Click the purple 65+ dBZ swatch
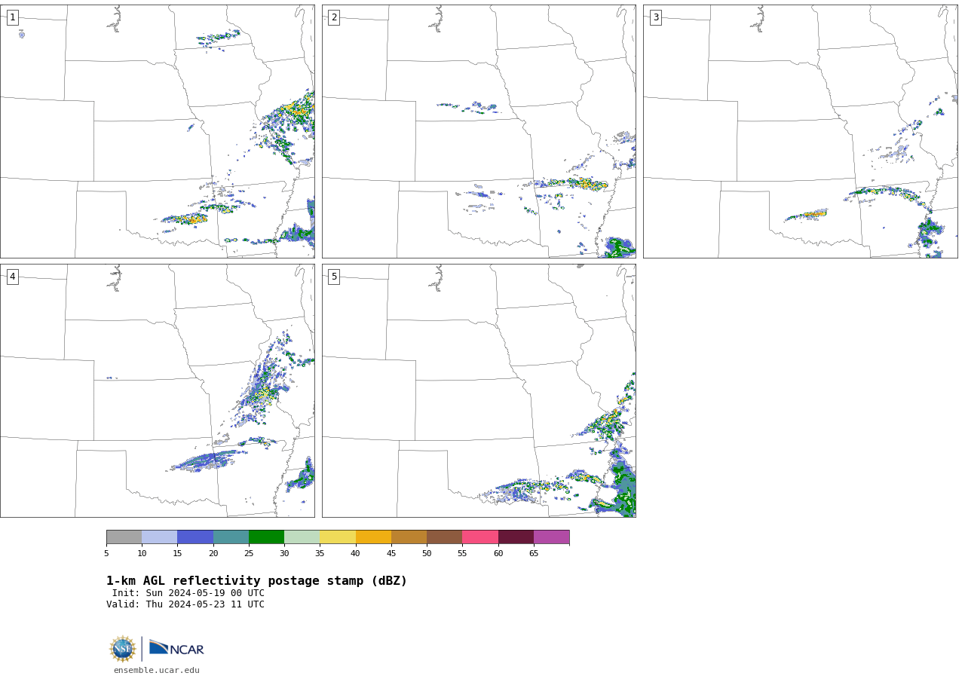Viewport: 965px width, 679px height. click(x=551, y=537)
